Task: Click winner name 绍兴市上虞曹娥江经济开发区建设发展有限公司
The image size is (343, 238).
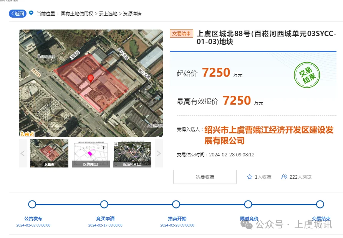Action: [269, 135]
